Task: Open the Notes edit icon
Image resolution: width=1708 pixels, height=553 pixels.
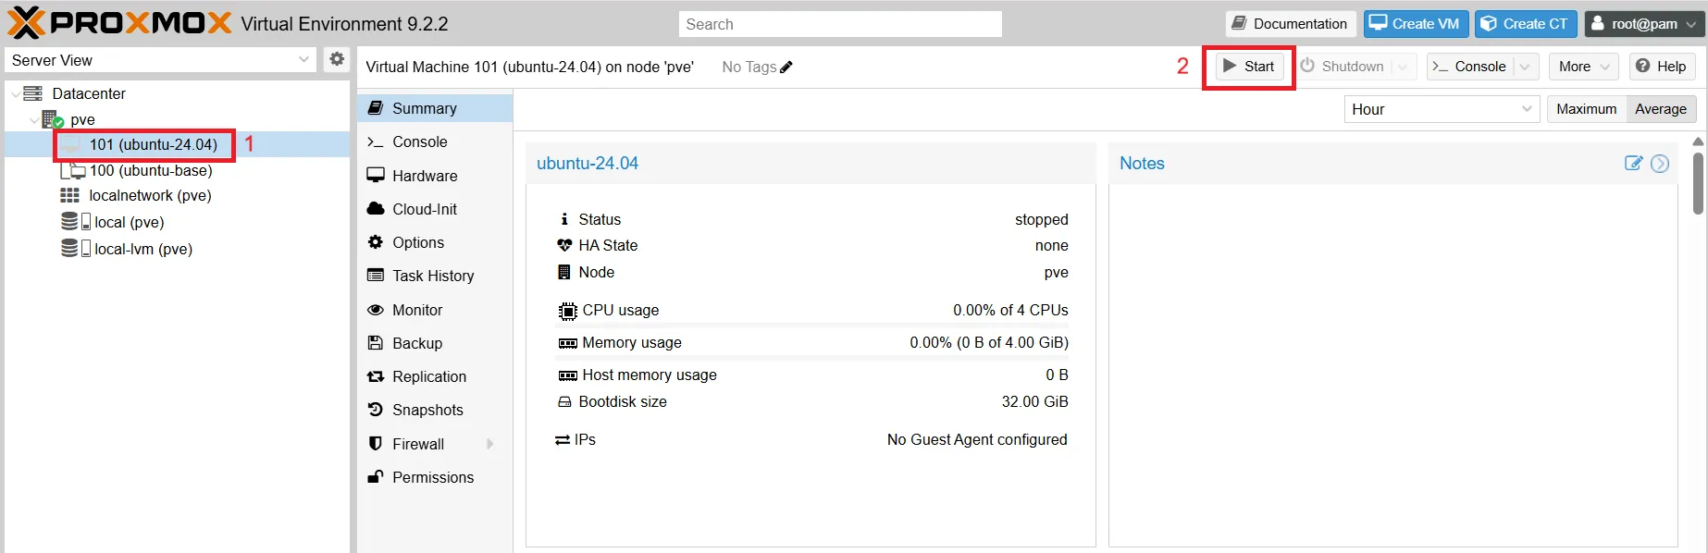Action: 1633,163
